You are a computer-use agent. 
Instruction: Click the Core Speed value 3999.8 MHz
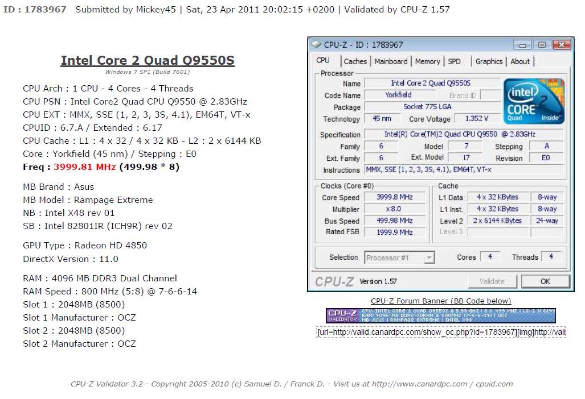pyautogui.click(x=394, y=197)
